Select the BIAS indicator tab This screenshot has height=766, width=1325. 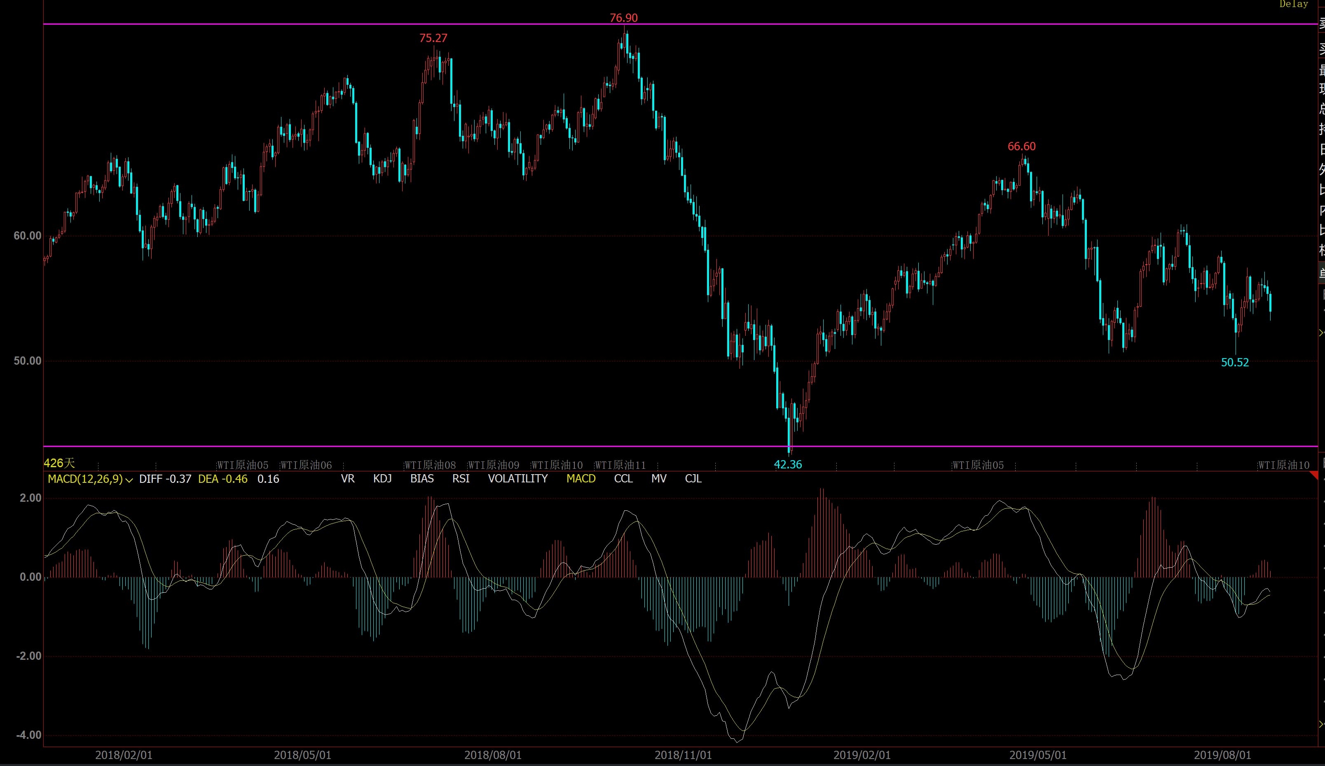(422, 479)
